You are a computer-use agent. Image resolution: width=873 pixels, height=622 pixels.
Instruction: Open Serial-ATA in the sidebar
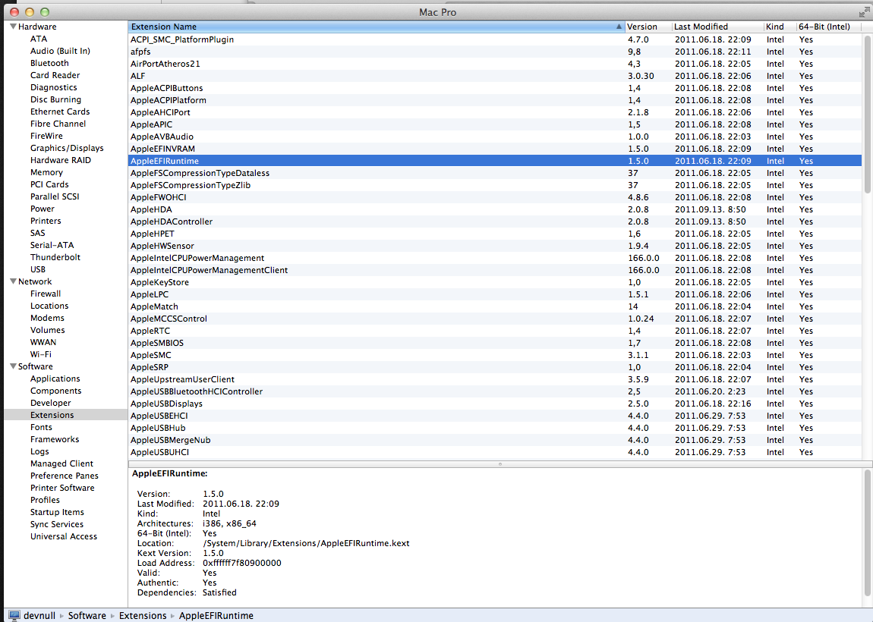coord(52,245)
